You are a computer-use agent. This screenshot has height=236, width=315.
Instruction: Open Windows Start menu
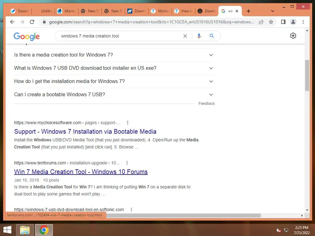tap(7, 230)
